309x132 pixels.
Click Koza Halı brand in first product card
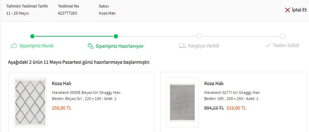62,83
